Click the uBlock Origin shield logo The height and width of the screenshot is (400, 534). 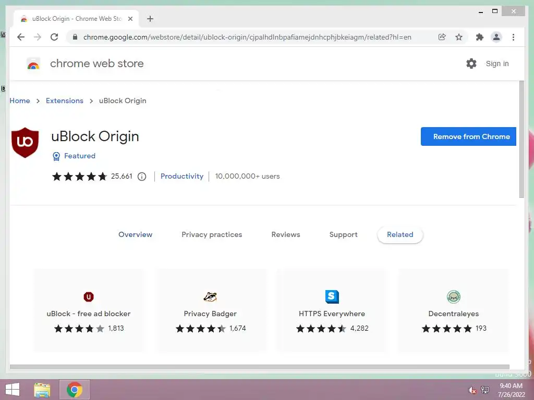click(25, 142)
